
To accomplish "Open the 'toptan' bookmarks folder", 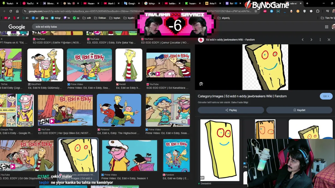I will pyautogui.click(x=115, y=18).
